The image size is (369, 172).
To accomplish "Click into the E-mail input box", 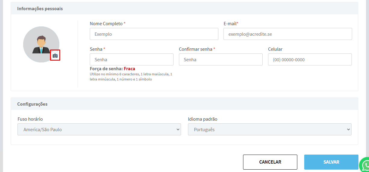I will point(288,34).
